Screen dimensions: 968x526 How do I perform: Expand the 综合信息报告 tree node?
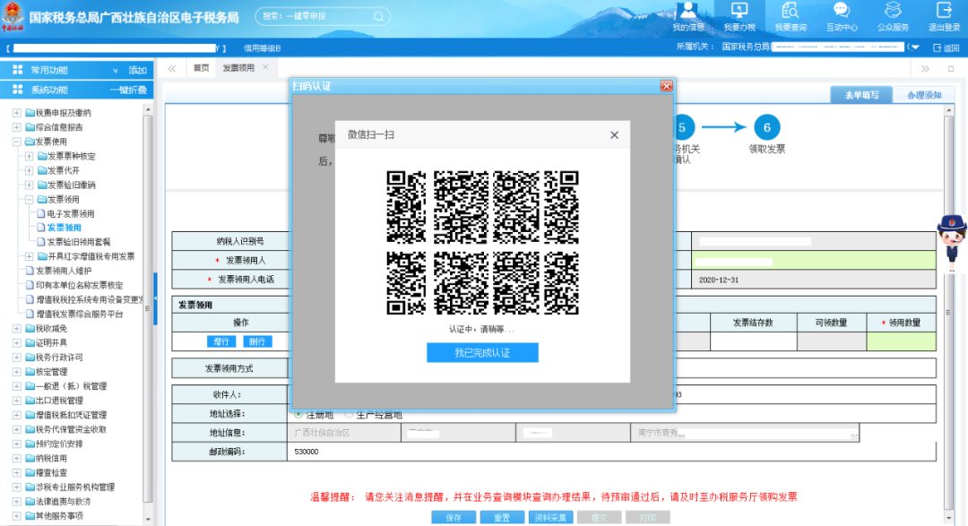point(17,127)
